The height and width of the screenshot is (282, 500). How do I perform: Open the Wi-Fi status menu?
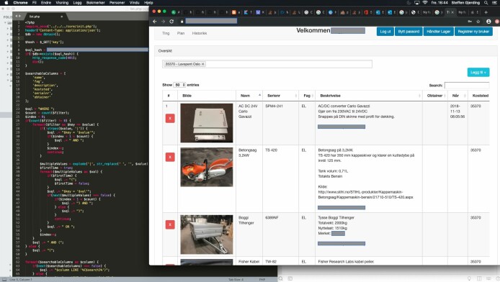click(425, 3)
